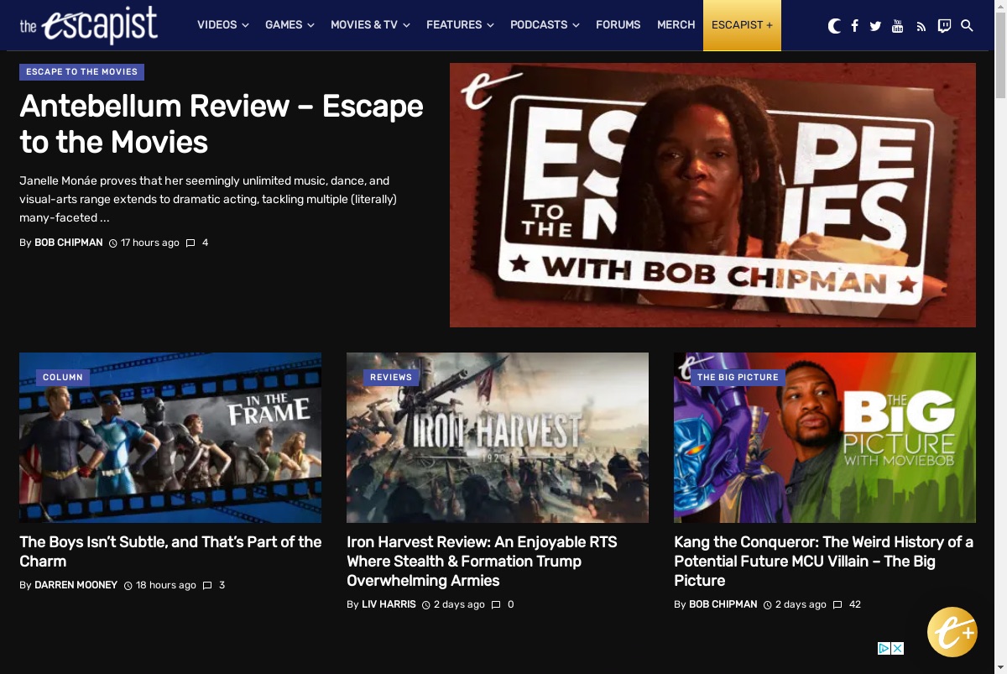
Task: Click The Big Picture category tag
Action: (738, 378)
